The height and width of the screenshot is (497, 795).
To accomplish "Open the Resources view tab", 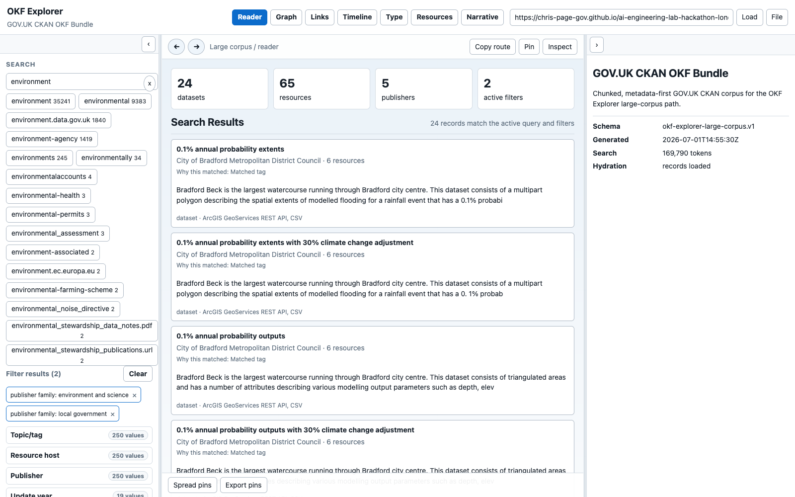I will 434,17.
